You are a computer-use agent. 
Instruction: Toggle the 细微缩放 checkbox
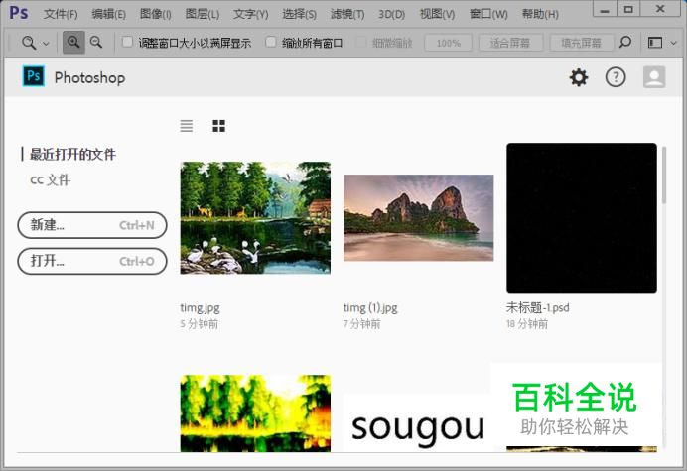[x=360, y=42]
